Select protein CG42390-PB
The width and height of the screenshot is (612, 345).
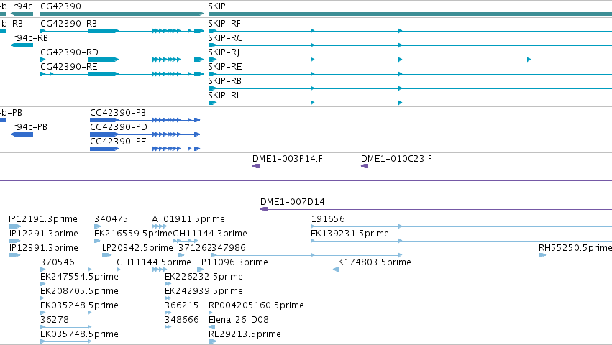tap(145, 120)
